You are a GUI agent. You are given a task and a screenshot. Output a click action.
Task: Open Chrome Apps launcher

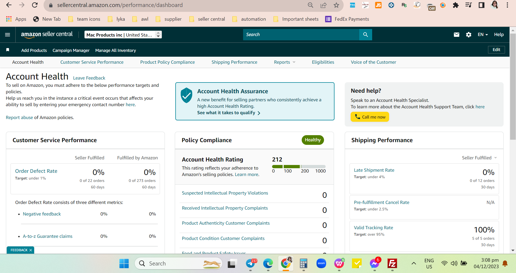[x=16, y=19]
